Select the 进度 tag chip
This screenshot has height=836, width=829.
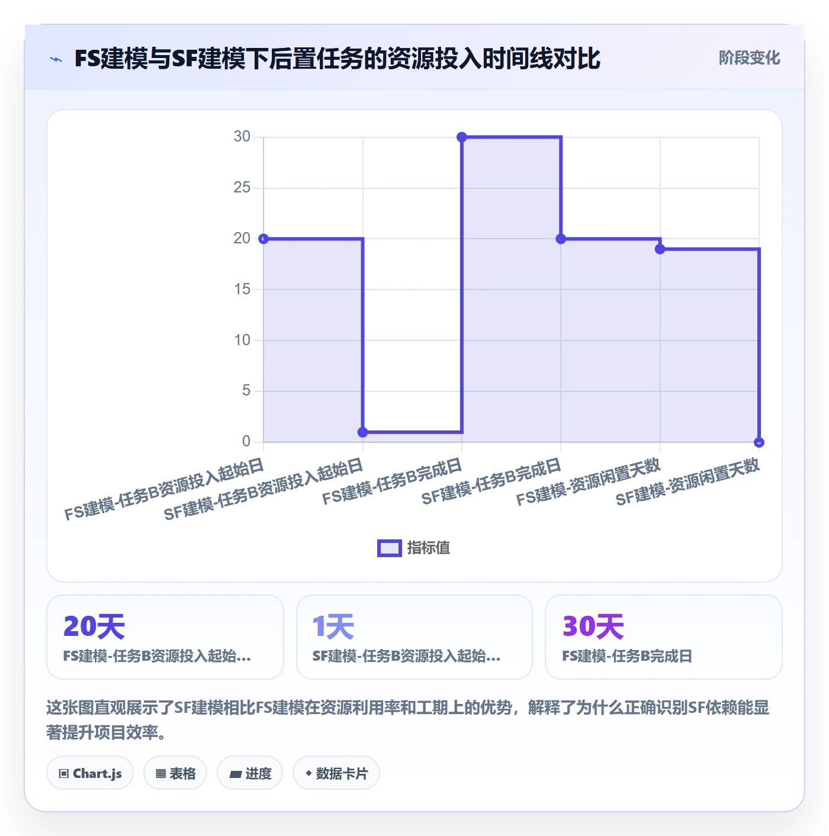(x=250, y=773)
